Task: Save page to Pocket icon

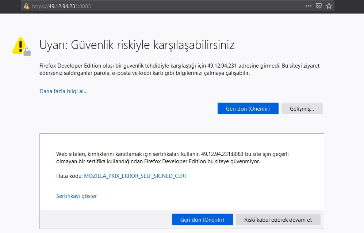Action: 318,6
